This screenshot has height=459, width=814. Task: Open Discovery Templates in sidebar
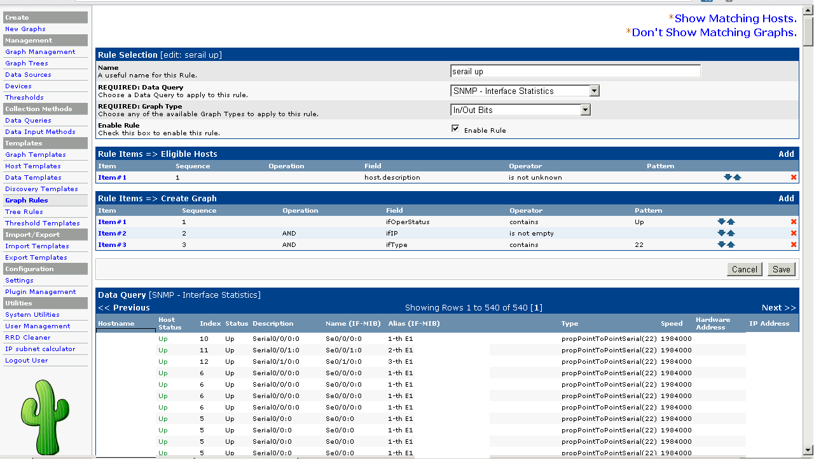(x=41, y=189)
